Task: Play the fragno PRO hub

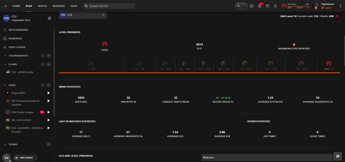Action: (49, 93)
